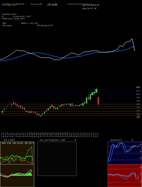The image size is (142, 187).
Task: Click the peak of the white line in upper chart
Action: (x=132, y=39)
